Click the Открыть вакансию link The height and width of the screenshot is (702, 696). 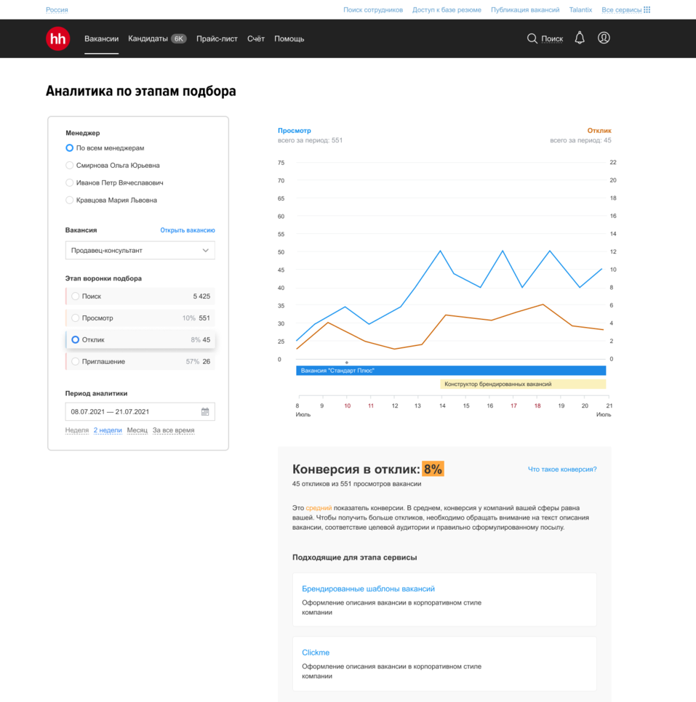coord(188,230)
